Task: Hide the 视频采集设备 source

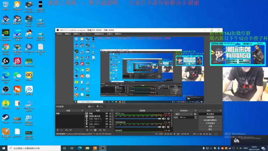Action: (x=107, y=116)
